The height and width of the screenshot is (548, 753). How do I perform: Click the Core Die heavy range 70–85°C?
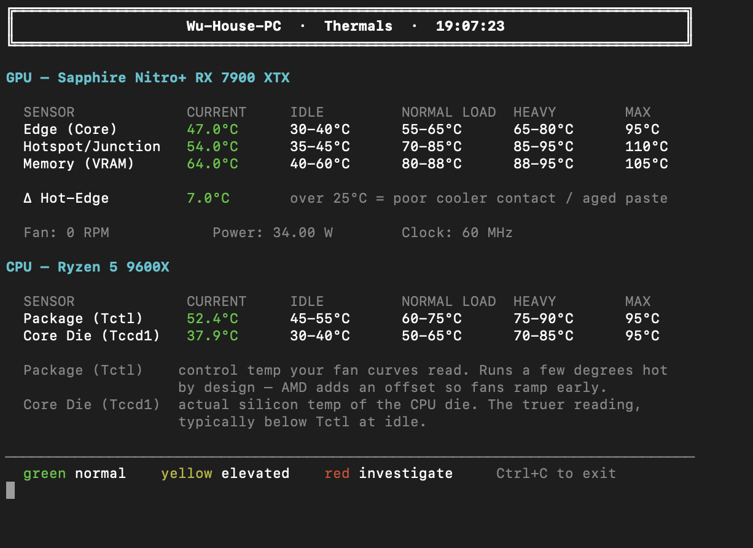click(x=544, y=335)
